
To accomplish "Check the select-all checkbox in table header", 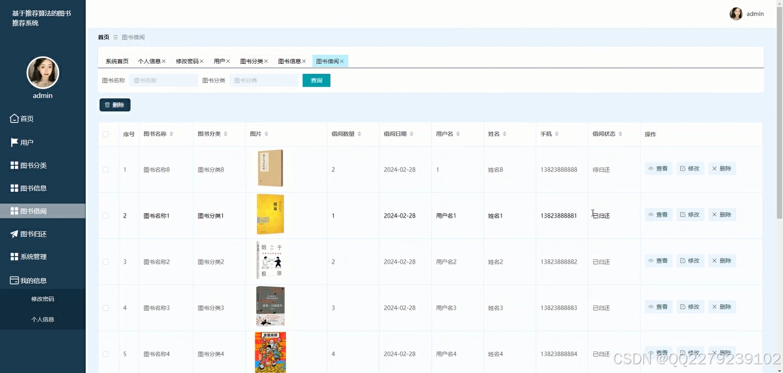I will tap(106, 133).
